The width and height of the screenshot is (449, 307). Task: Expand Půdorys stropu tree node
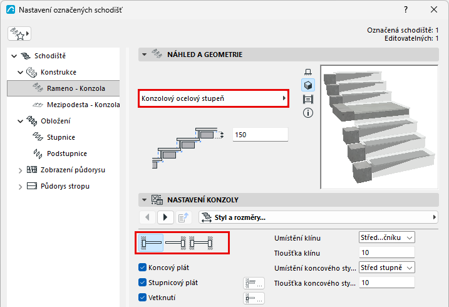point(20,187)
